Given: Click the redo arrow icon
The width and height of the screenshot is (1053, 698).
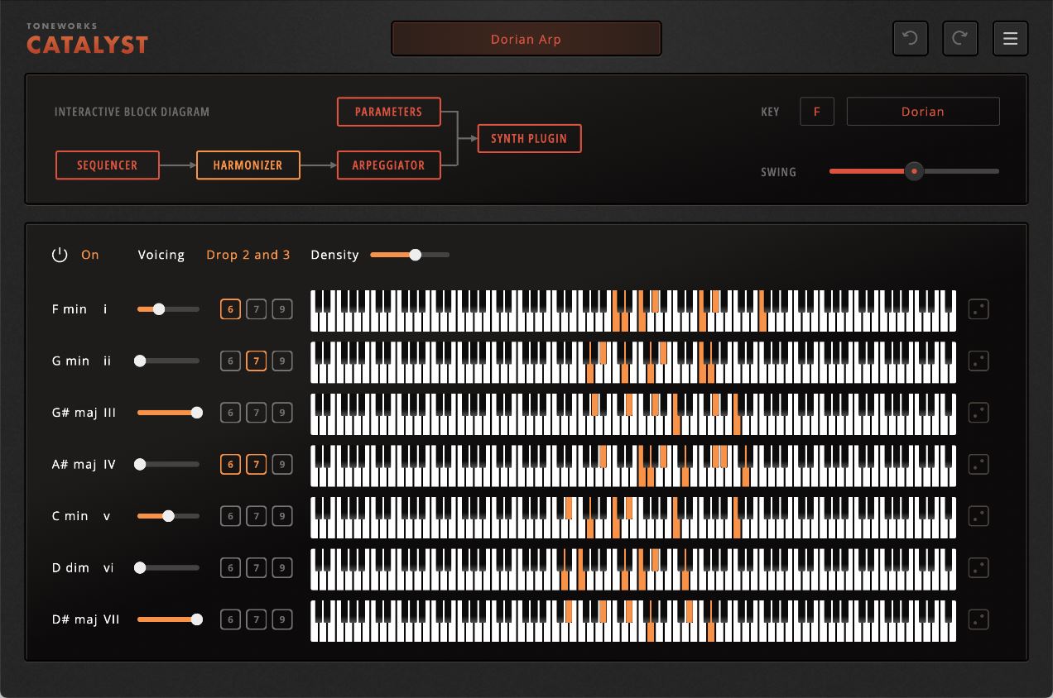Looking at the screenshot, I should pos(960,39).
